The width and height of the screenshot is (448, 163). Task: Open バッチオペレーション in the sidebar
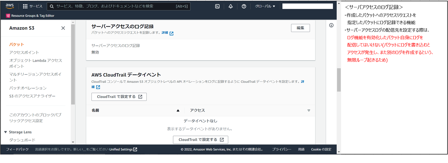point(28,88)
